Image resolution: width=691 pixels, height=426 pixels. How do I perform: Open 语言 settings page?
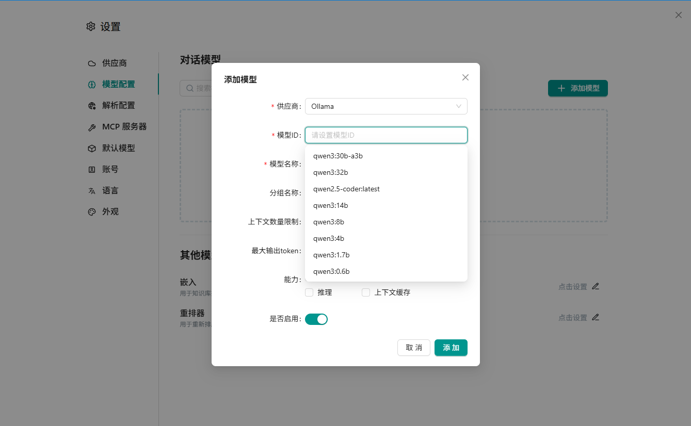coord(110,190)
